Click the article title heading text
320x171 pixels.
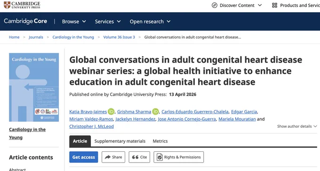click(x=185, y=71)
